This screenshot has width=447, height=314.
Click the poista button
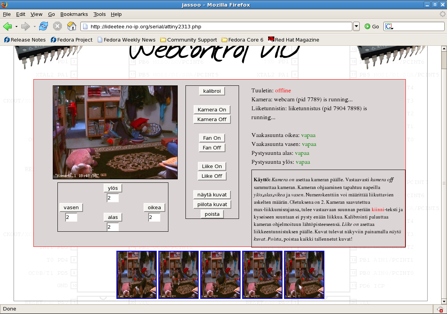(x=212, y=214)
